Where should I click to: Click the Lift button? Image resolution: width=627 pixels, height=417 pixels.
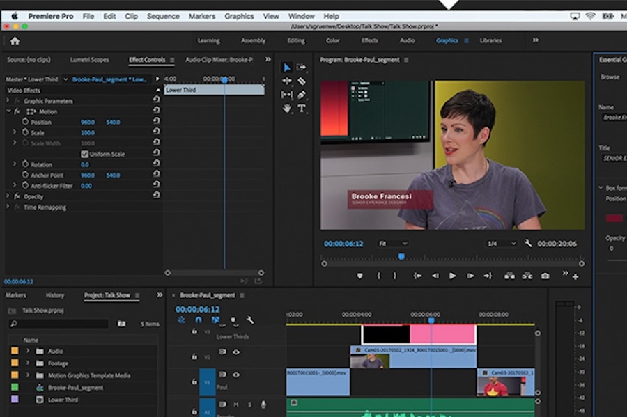coord(509,276)
